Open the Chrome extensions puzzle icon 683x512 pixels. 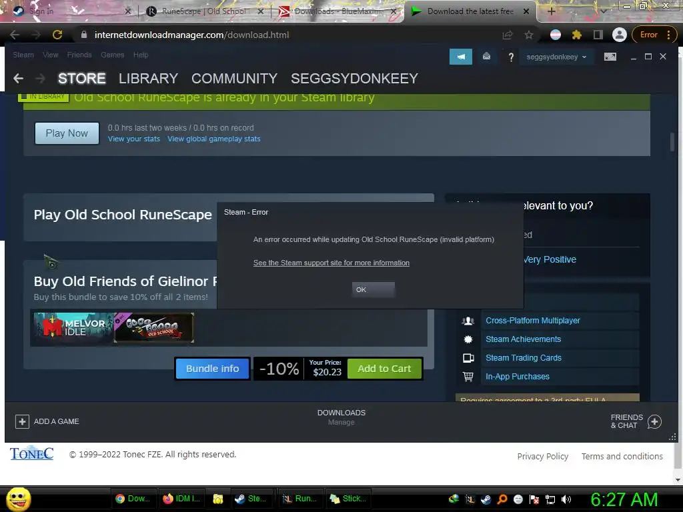tap(577, 35)
